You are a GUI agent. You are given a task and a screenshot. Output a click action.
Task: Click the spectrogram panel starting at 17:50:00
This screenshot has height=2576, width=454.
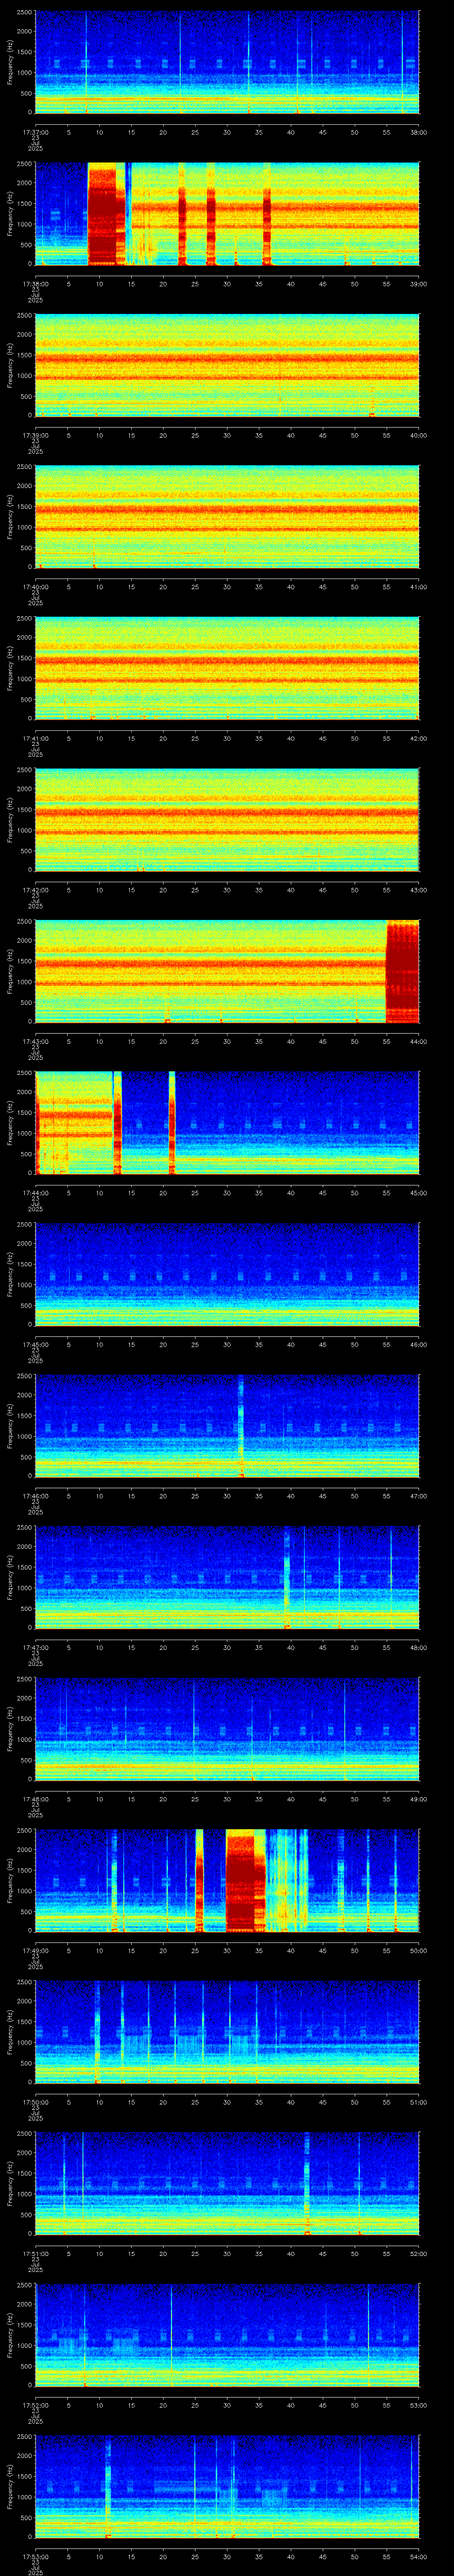tap(227, 2033)
